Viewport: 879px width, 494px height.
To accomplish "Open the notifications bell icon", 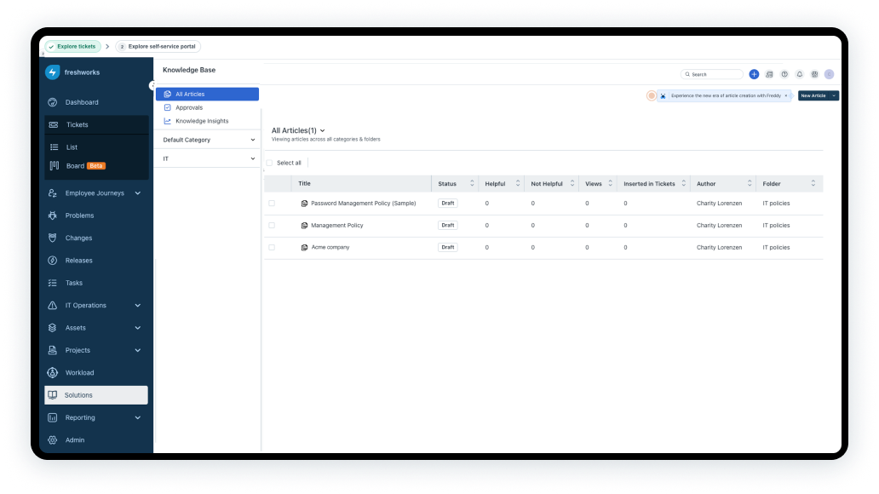I will coord(800,74).
